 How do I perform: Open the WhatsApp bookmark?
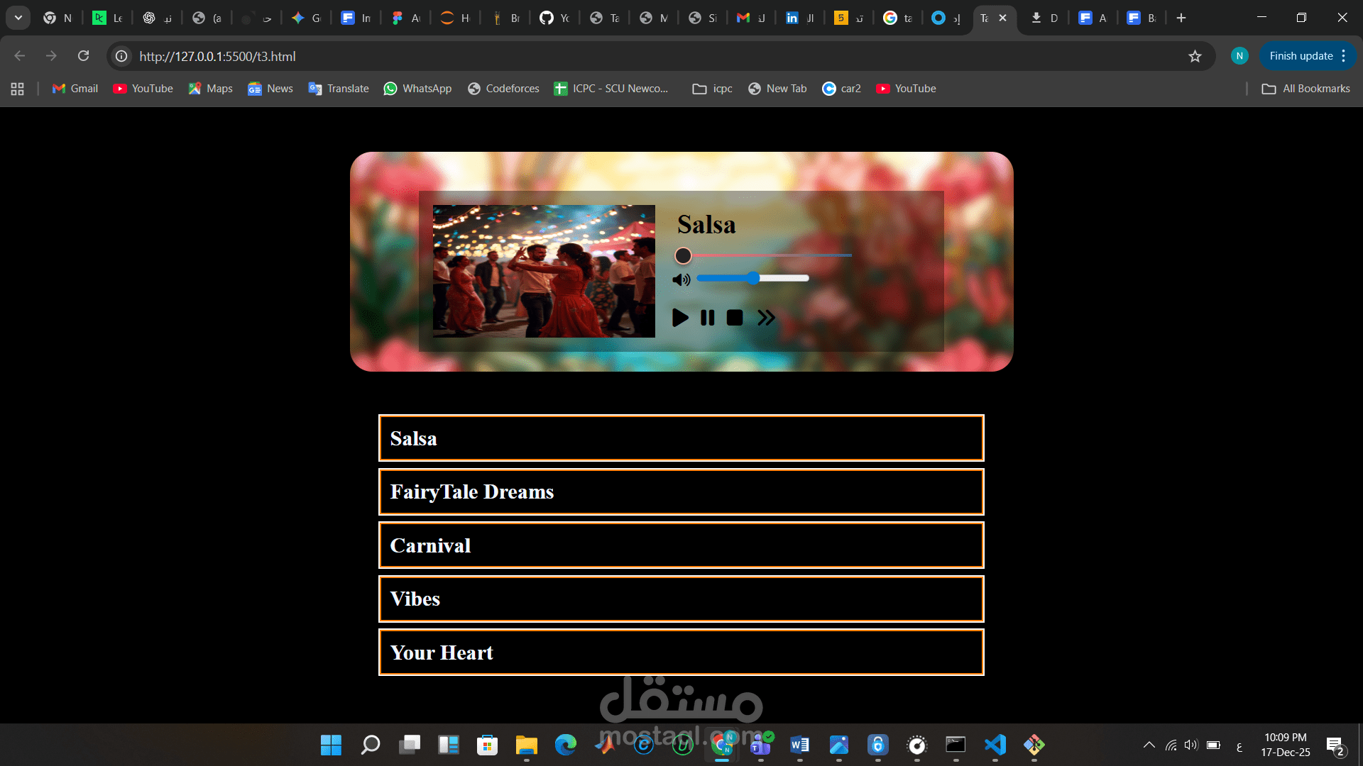pyautogui.click(x=417, y=89)
